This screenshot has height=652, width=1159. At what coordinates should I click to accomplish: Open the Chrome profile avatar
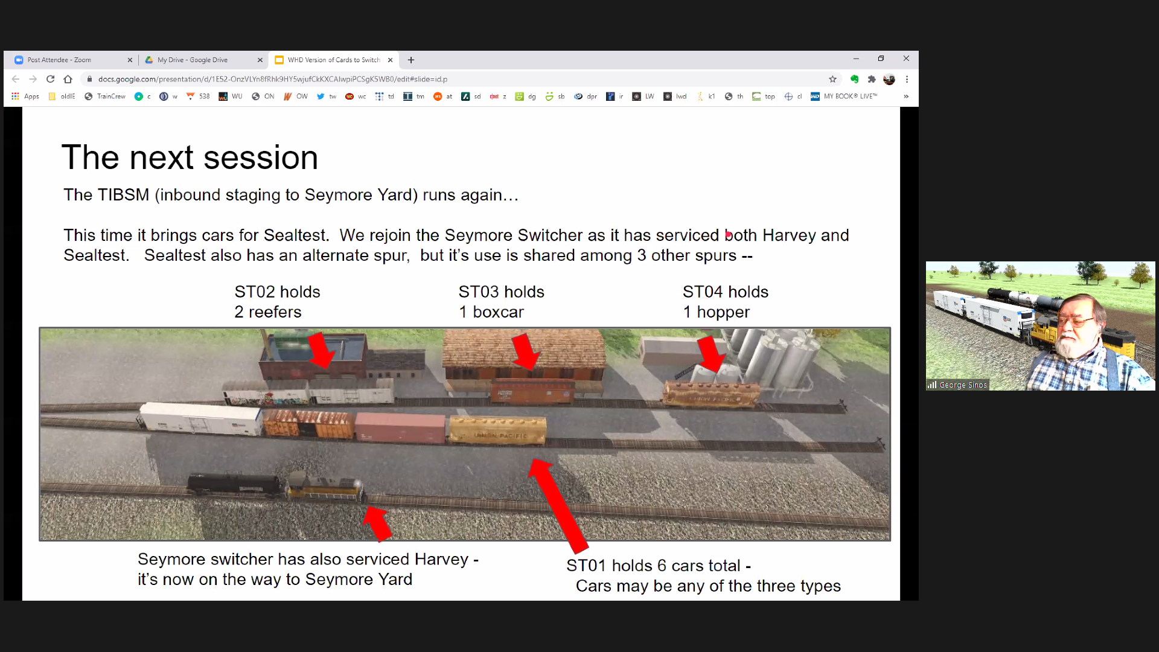(889, 79)
